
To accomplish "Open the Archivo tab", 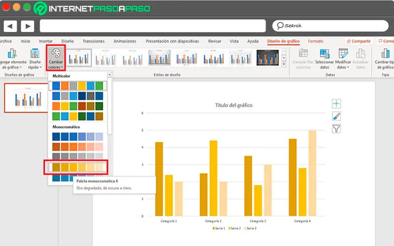I will pyautogui.click(x=5, y=41).
